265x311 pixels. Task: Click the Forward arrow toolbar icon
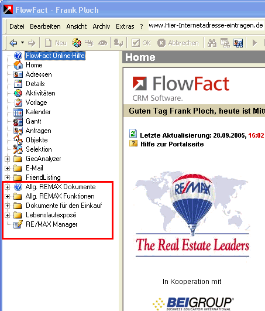tap(32, 43)
